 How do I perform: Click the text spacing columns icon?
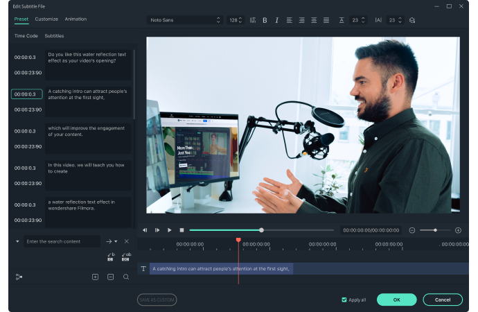pyautogui.click(x=253, y=20)
